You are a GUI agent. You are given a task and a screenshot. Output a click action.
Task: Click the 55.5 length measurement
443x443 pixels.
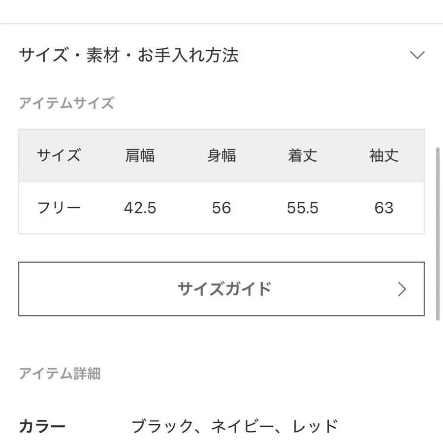303,207
